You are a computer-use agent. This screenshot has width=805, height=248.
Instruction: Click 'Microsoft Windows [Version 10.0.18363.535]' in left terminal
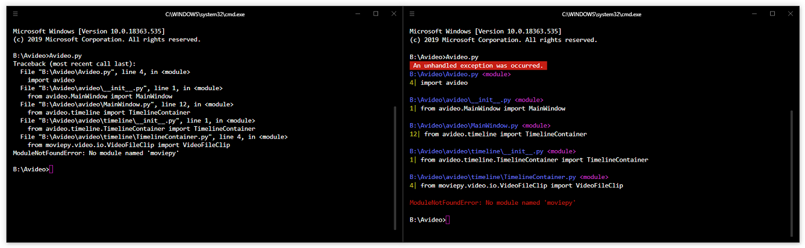click(89, 31)
